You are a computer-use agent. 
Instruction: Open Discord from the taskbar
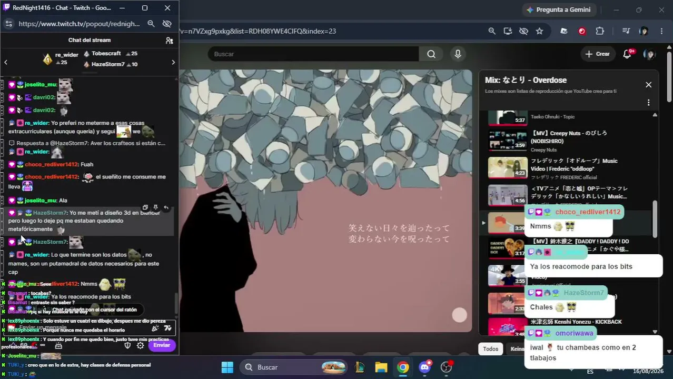click(425, 367)
